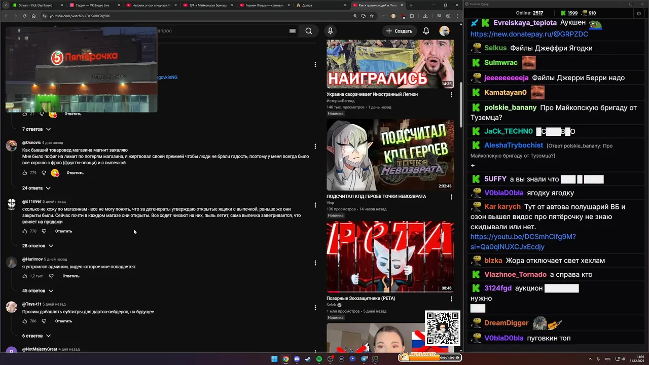Open more options for 'ПОДСЧИТАЛ КПД ГЕРОЕВ' video

pyautogui.click(x=451, y=197)
